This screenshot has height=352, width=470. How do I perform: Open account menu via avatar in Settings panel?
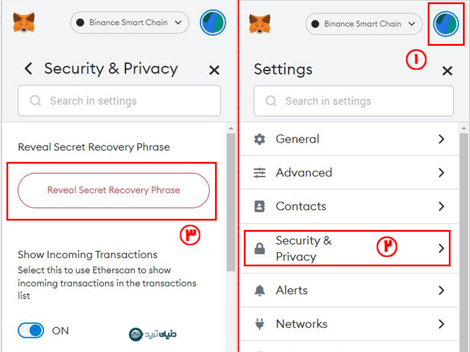coord(446,24)
